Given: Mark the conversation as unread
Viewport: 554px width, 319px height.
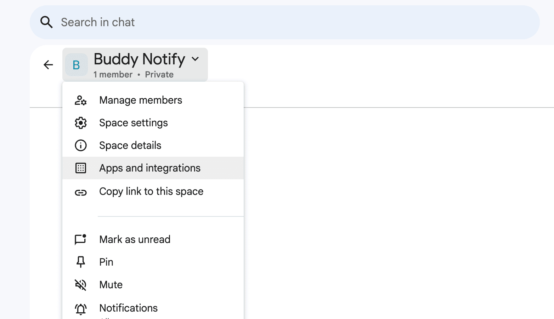Looking at the screenshot, I should tap(135, 239).
